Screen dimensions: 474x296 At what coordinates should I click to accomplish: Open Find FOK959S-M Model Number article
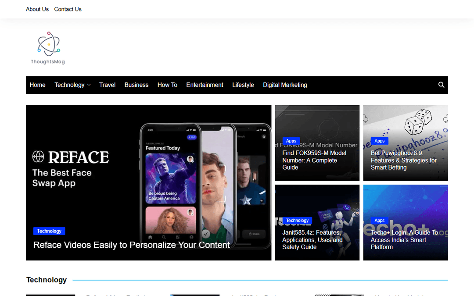tap(314, 160)
